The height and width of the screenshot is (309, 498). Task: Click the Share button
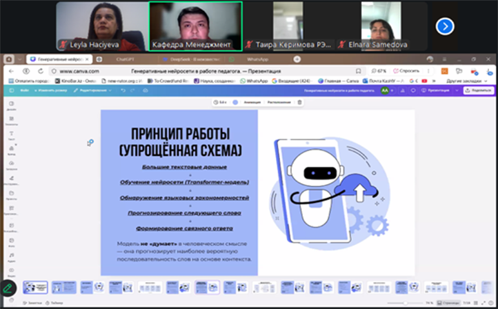[477, 90]
